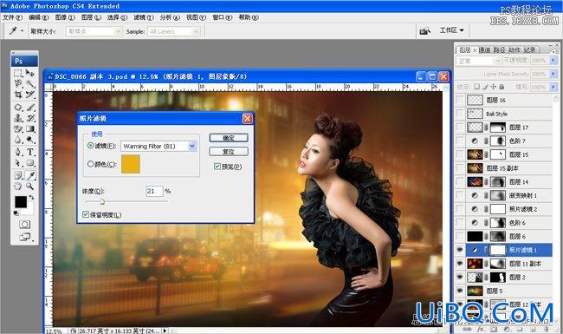Toggle Quick Mask mode
Image resolution: width=563 pixels, height=334 pixels.
24,225
